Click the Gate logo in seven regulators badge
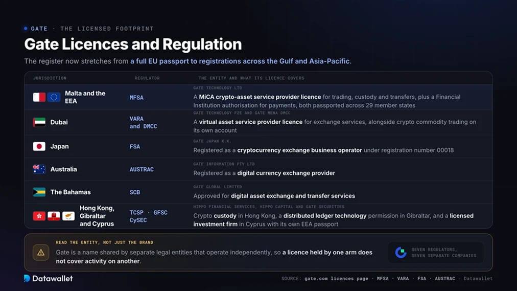The height and width of the screenshot is (291, 517). click(x=401, y=253)
